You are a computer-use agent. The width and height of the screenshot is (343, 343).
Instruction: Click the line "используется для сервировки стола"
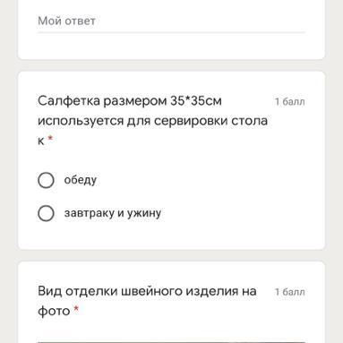tap(152, 121)
